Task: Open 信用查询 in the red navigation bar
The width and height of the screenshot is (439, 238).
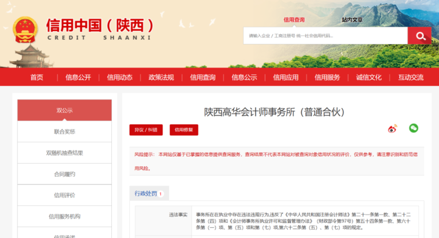Action: coord(203,77)
